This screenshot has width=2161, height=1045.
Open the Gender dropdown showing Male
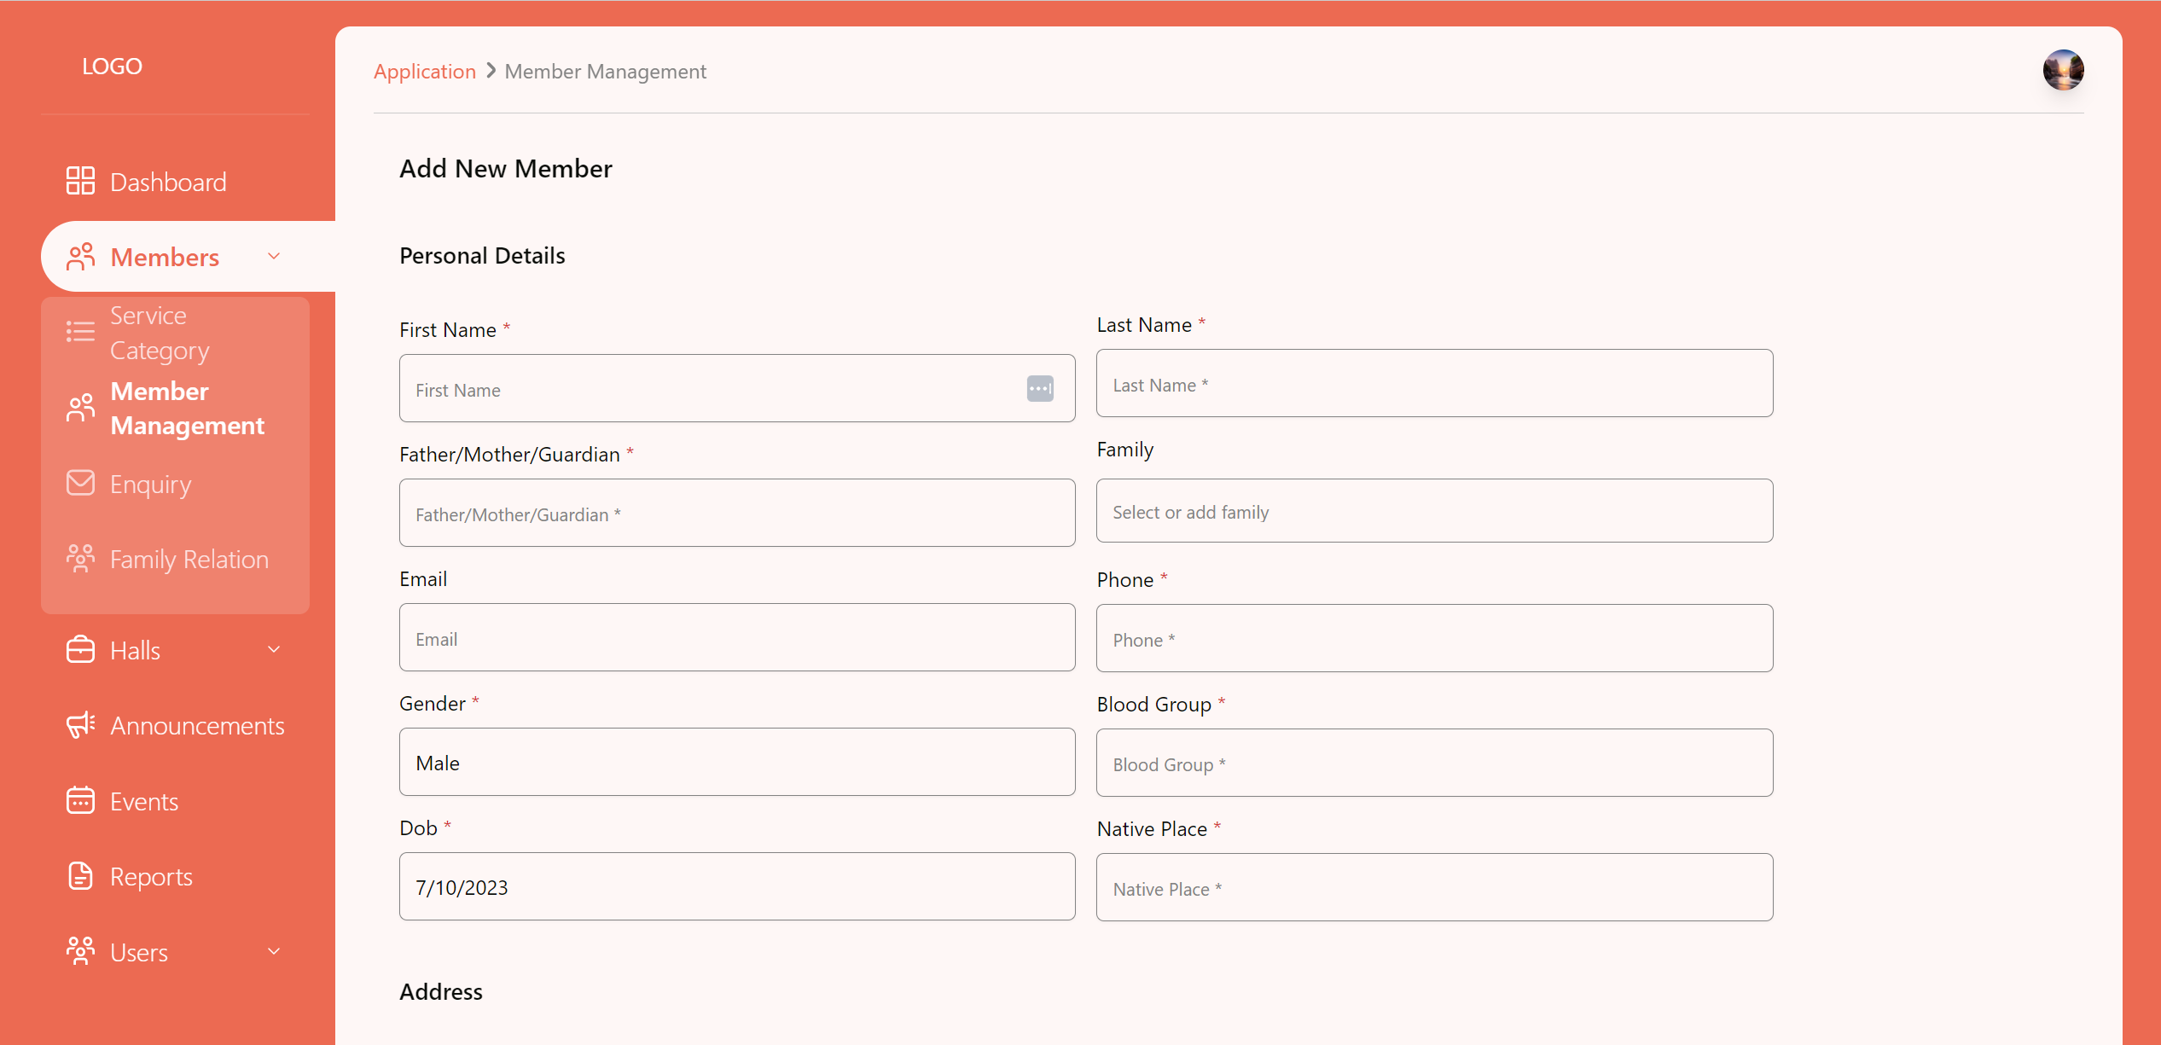tap(736, 762)
